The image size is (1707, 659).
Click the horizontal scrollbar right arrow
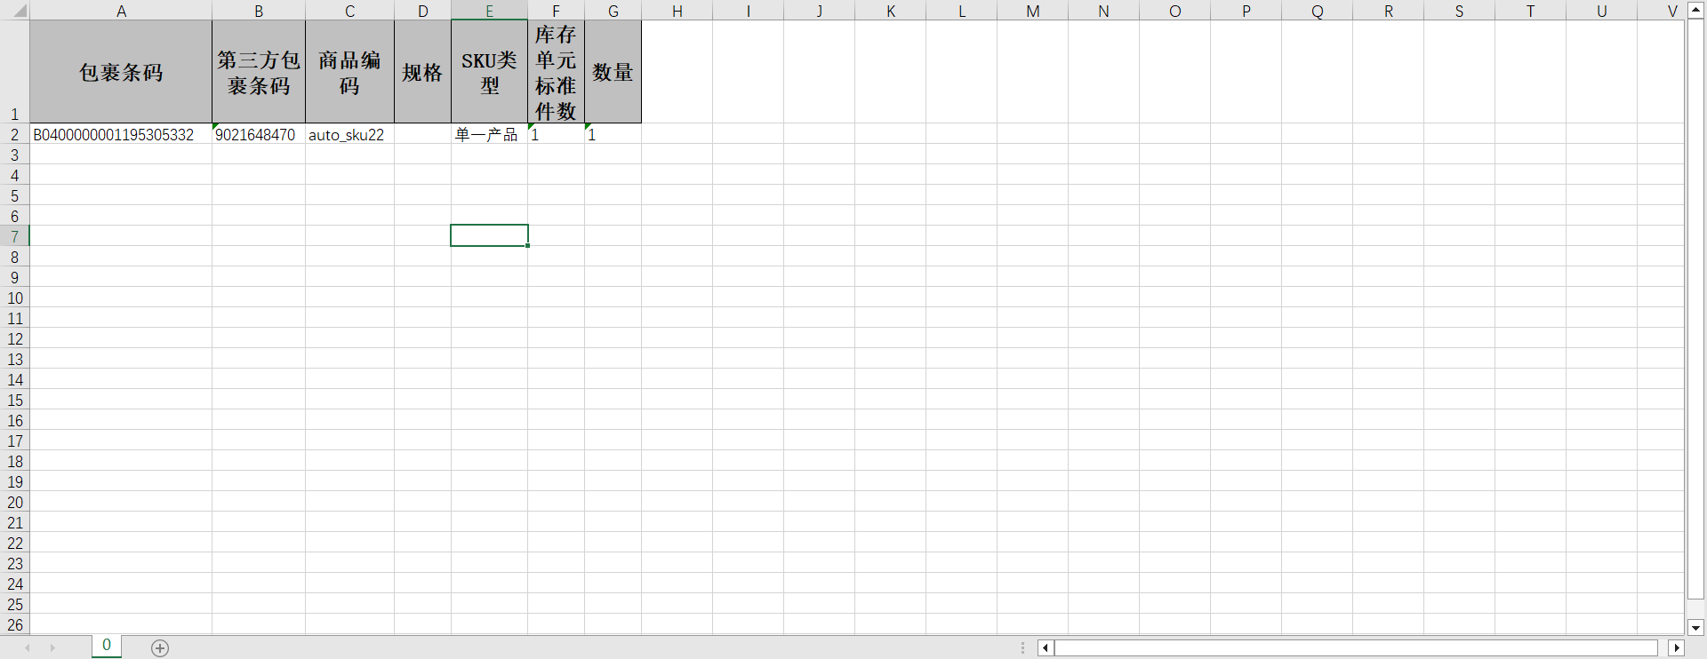(1676, 648)
